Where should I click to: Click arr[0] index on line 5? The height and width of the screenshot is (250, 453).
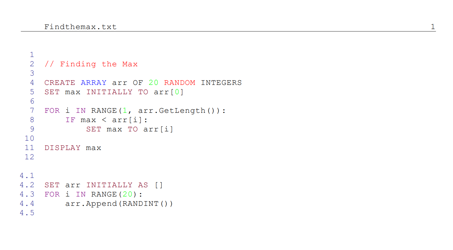coord(169,92)
